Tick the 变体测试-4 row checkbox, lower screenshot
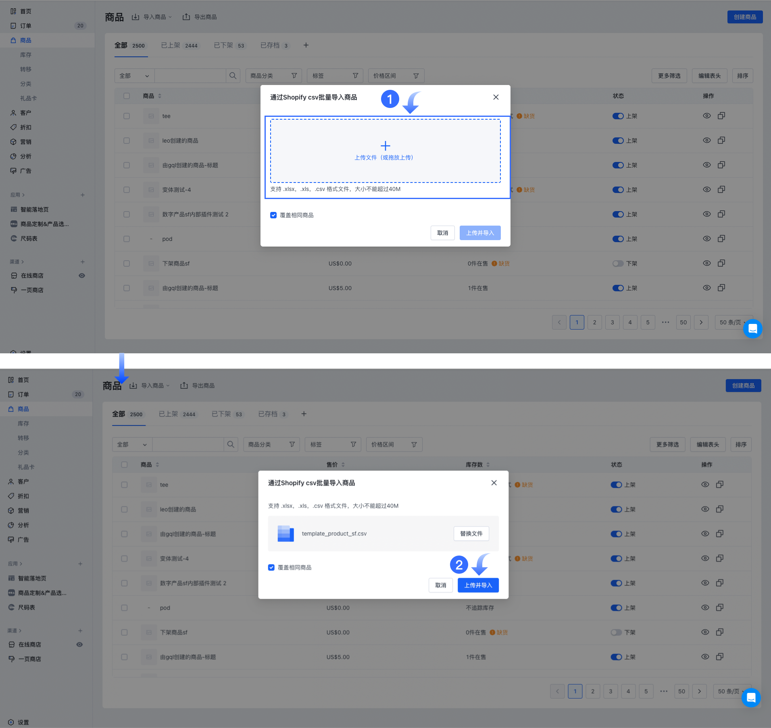This screenshot has width=771, height=728. click(x=124, y=558)
